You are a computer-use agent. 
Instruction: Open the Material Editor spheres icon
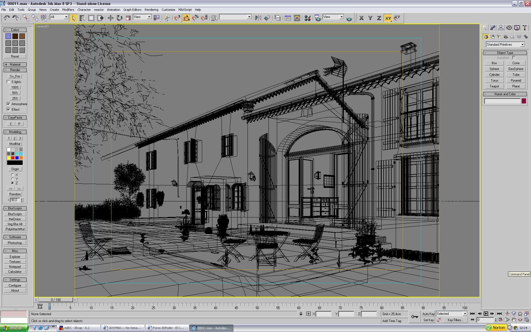307,18
